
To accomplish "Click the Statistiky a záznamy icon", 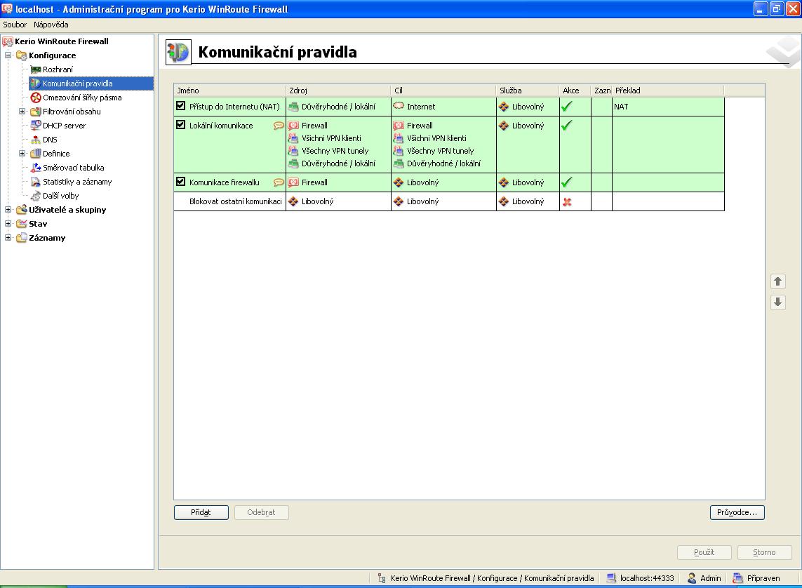I will tap(35, 182).
